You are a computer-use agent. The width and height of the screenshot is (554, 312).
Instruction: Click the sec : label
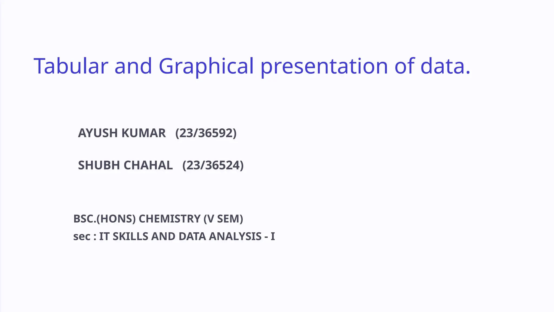pos(85,236)
